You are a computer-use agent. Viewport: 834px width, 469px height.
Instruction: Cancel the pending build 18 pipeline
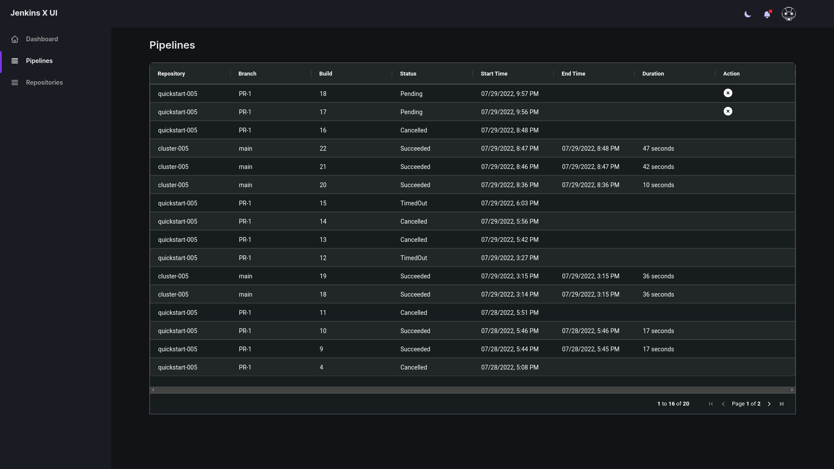pyautogui.click(x=728, y=93)
